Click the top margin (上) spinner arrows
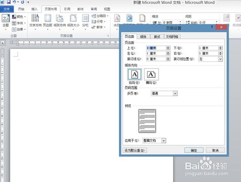This screenshot has width=241, height=182. pos(168,48)
